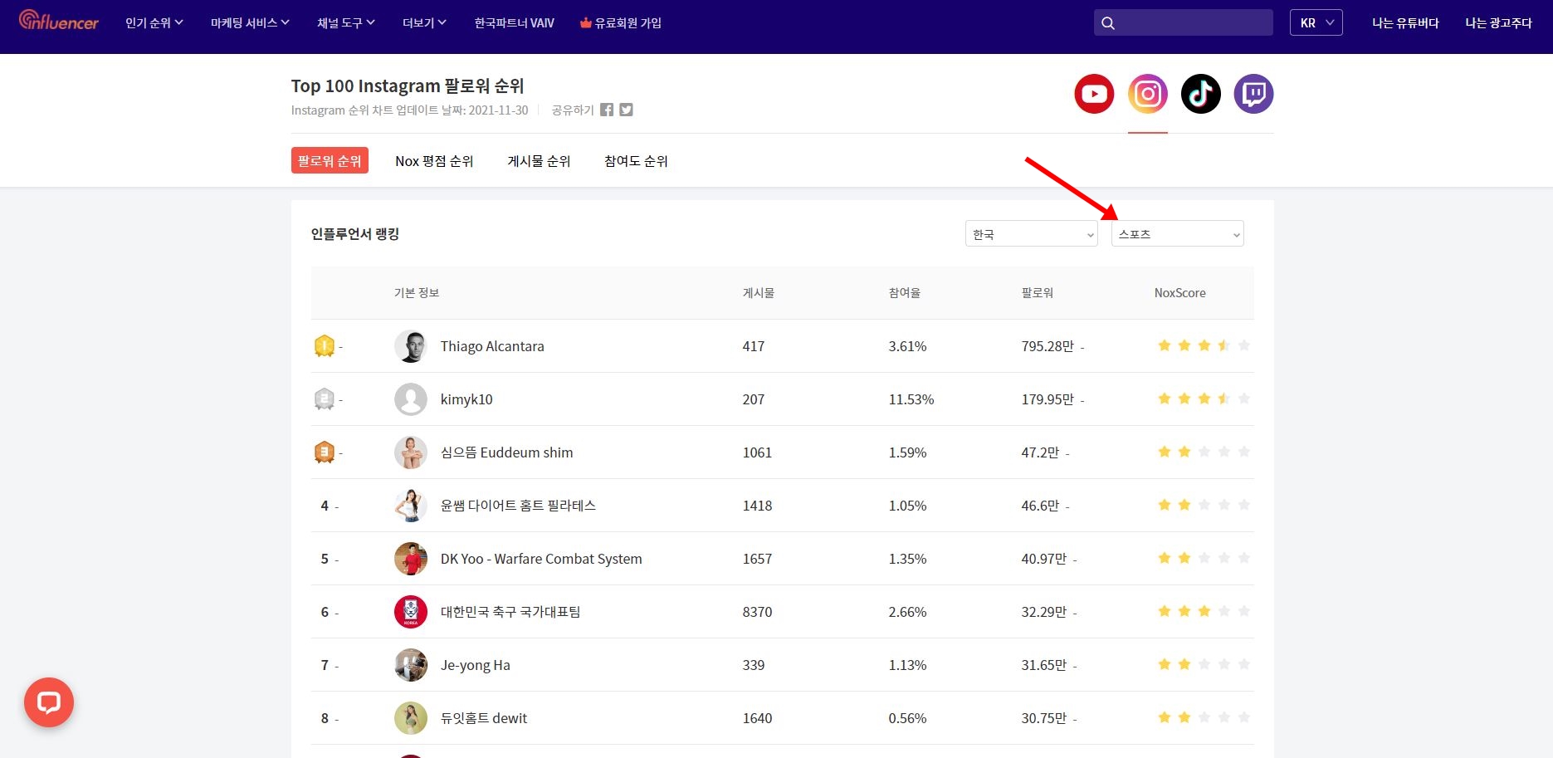Open Thiago Alcantara's profile link
The image size is (1553, 758).
click(492, 346)
